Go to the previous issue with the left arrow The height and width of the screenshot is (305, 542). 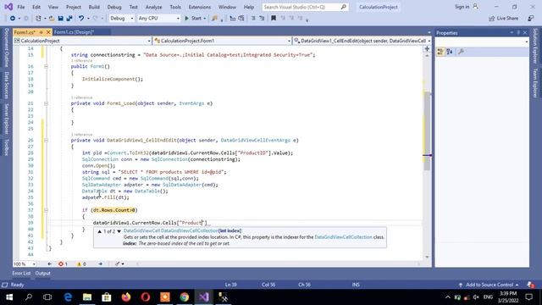[x=49, y=263]
